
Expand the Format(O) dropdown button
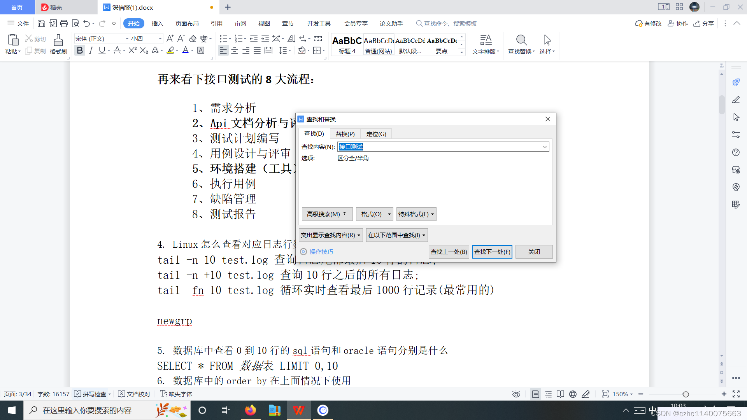375,214
